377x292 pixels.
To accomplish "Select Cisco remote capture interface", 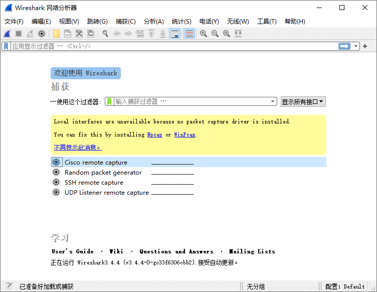I will pos(188,162).
